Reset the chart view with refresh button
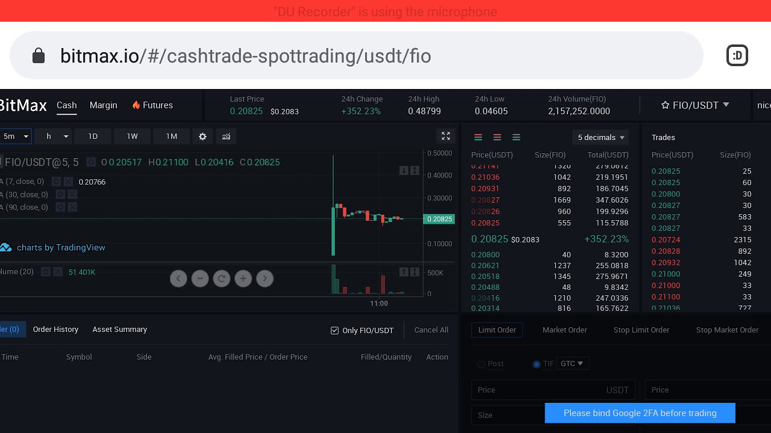The image size is (771, 433). pyautogui.click(x=222, y=278)
